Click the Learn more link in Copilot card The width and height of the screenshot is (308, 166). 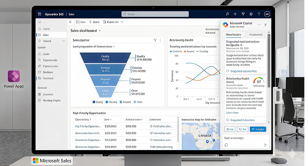(232, 113)
